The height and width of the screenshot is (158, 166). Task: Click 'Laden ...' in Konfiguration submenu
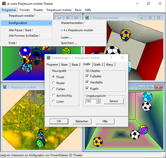(x=79, y=37)
